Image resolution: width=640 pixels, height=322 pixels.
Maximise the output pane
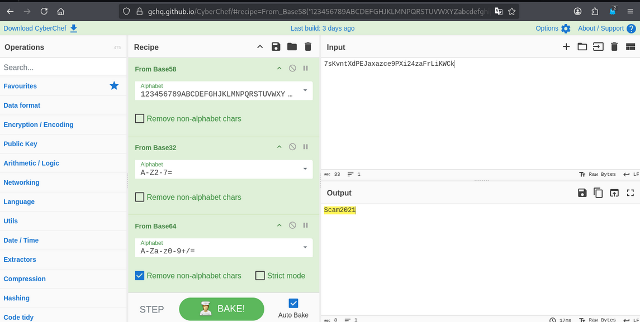[x=630, y=193]
